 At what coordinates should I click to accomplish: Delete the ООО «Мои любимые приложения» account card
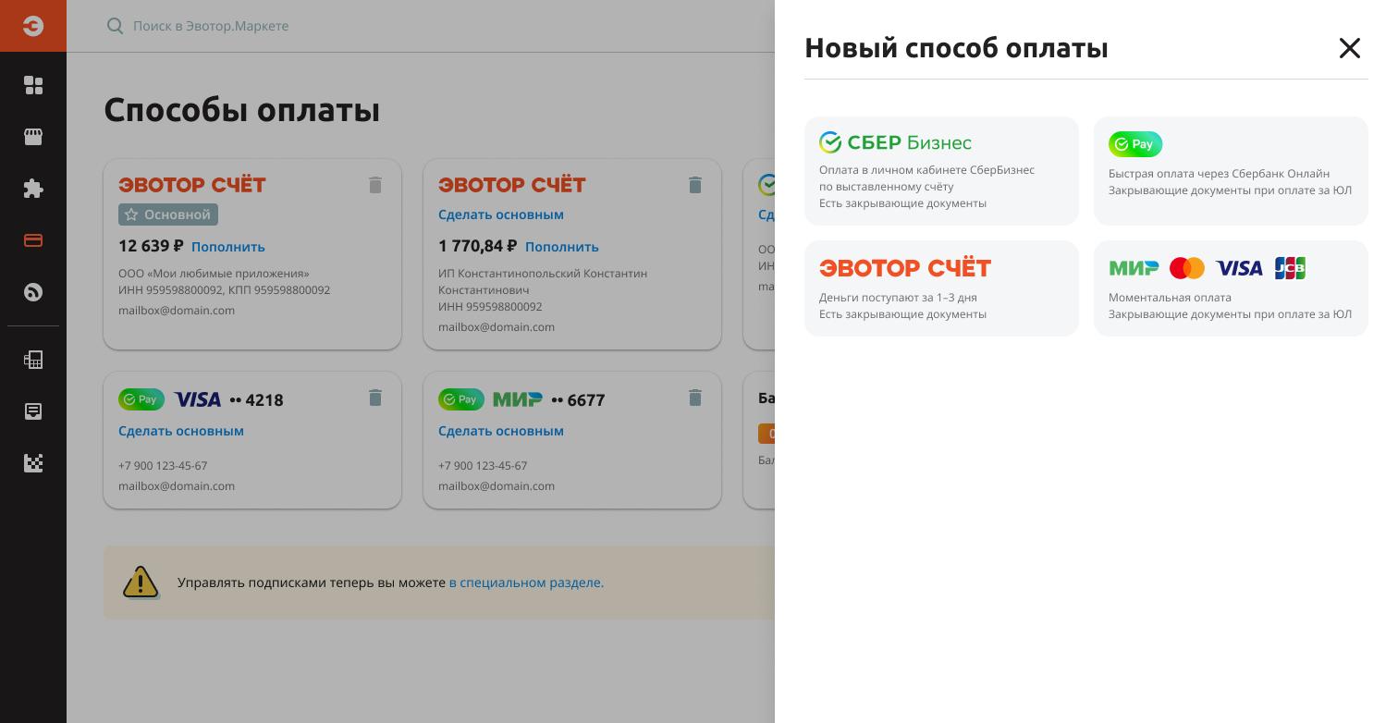coord(375,185)
